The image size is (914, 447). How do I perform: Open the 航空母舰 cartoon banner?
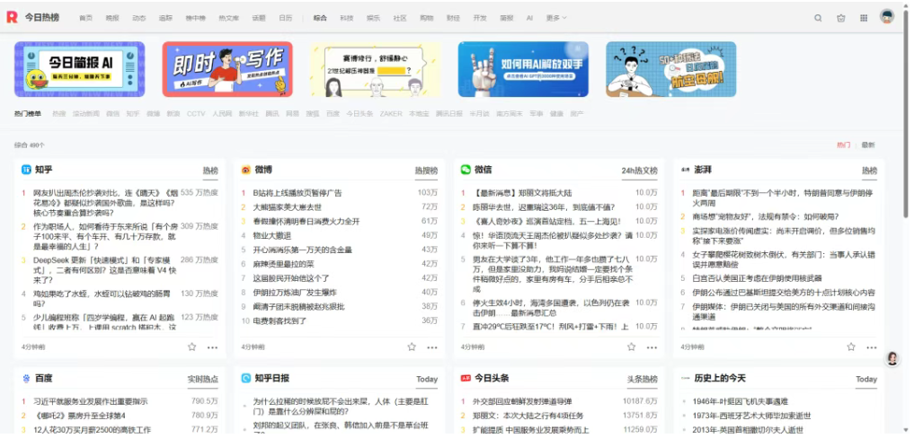pyautogui.click(x=671, y=69)
